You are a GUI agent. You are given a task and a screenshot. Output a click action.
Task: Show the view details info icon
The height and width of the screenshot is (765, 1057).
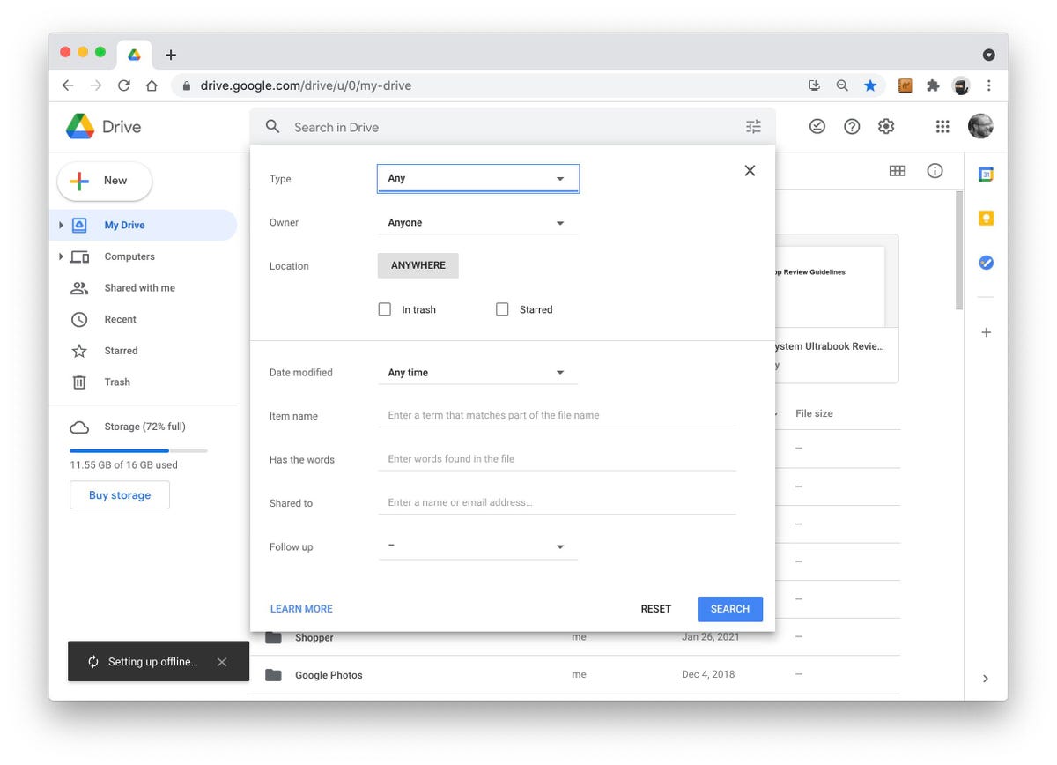point(935,171)
